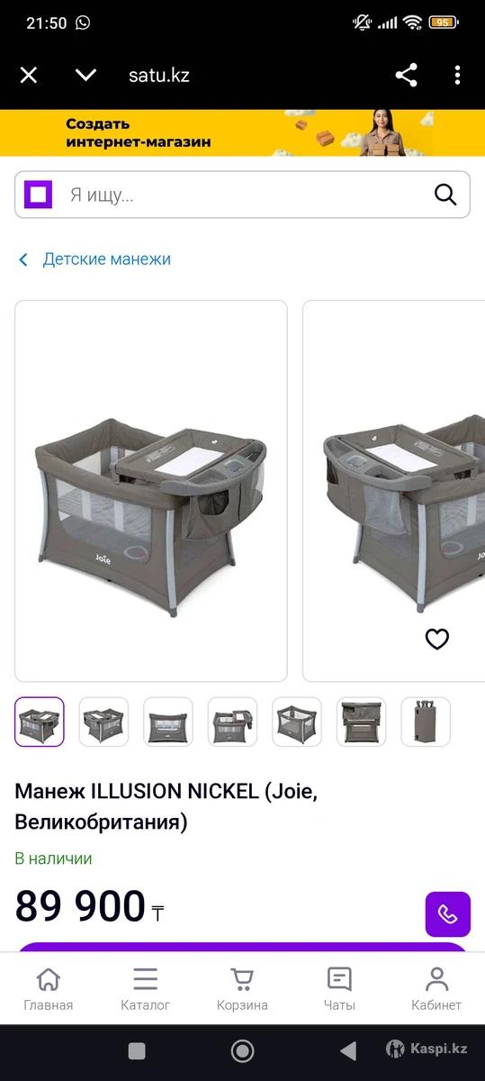This screenshot has width=485, height=1081.
Task: Open the three-dot overflow menu
Action: coord(457,75)
